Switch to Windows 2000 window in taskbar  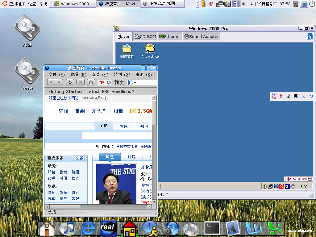74,4
